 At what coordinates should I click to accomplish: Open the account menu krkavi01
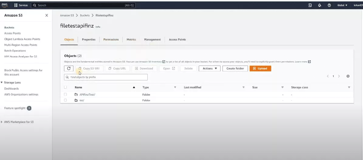pyautogui.click(x=358, y=5)
